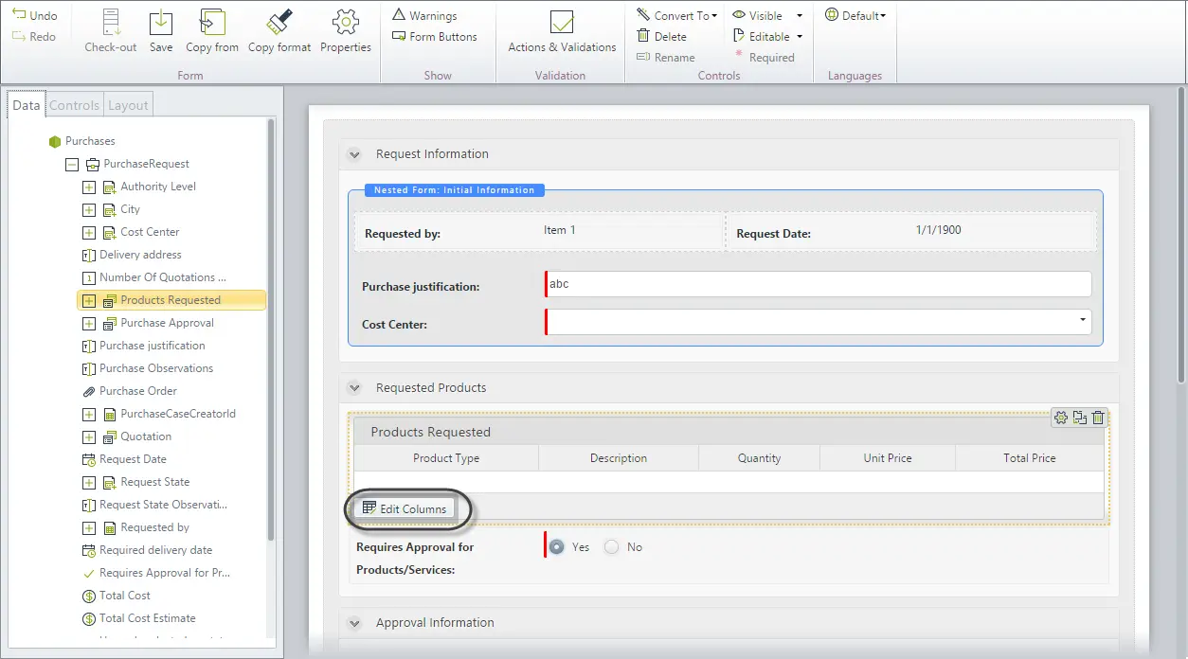Screen dimensions: 1188x659
Task: Click the Edit Columns button
Action: 405,508
